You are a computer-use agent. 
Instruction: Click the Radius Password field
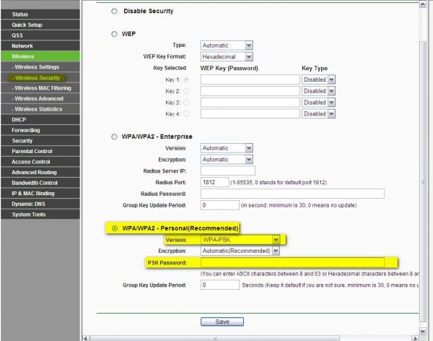(x=292, y=194)
